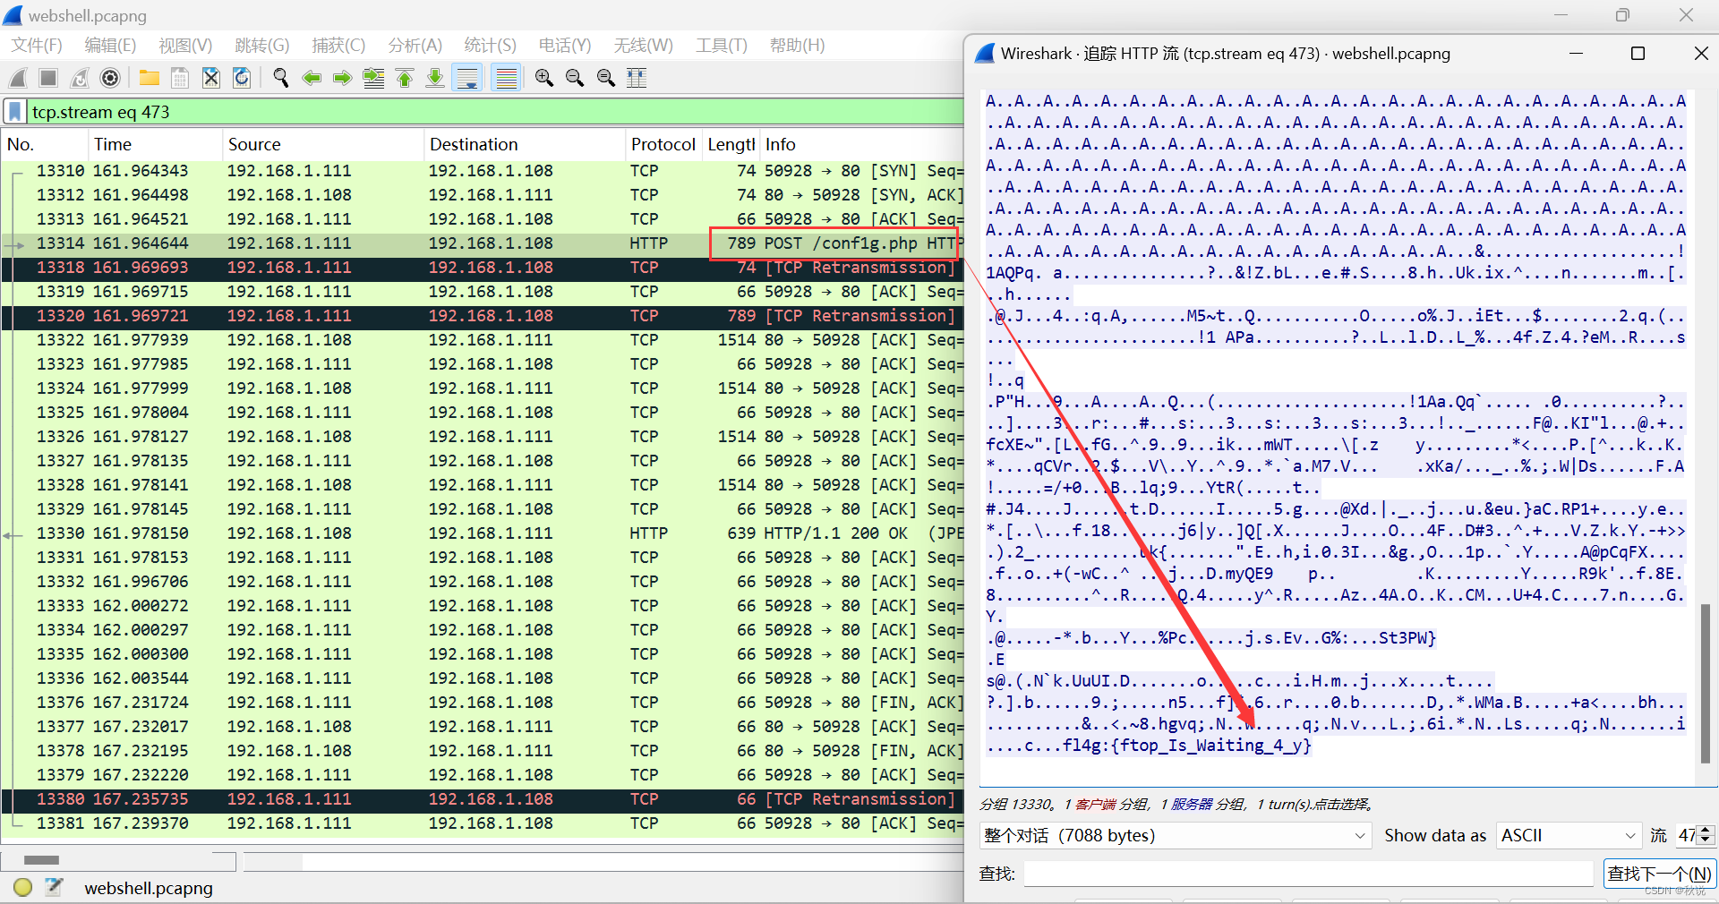Image resolution: width=1719 pixels, height=904 pixels.
Task: Click the stop capture square icon
Action: (x=48, y=78)
